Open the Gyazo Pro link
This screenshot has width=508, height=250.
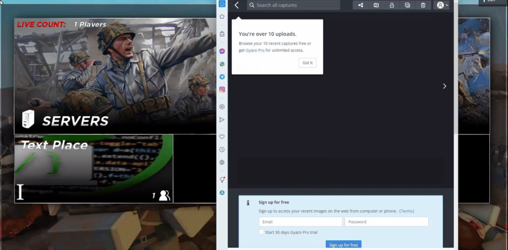point(255,50)
